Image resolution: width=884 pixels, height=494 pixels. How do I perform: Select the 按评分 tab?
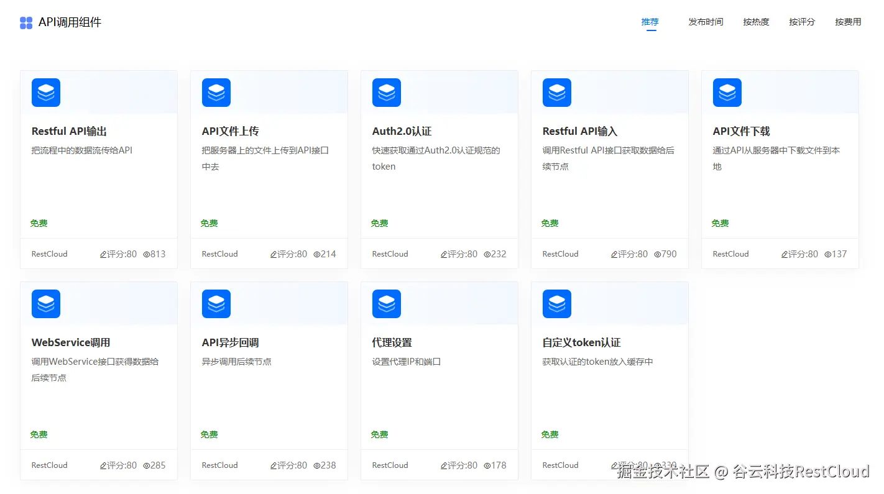pos(802,21)
